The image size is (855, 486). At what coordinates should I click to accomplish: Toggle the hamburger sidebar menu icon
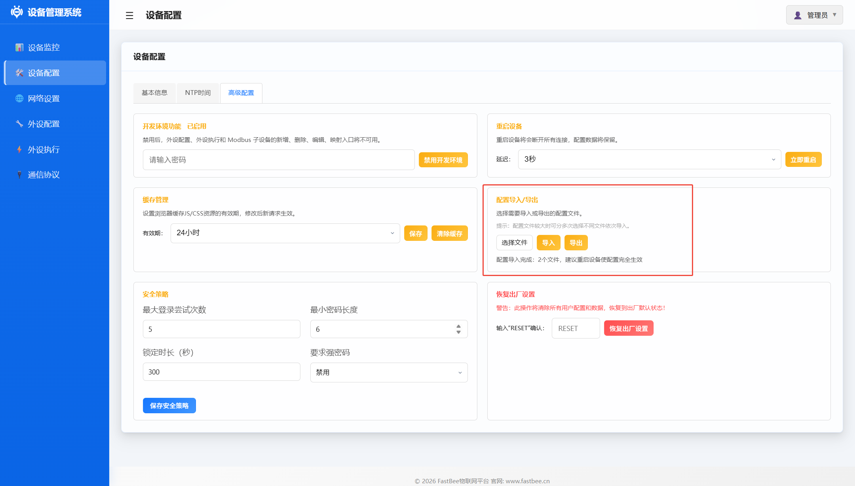point(129,15)
